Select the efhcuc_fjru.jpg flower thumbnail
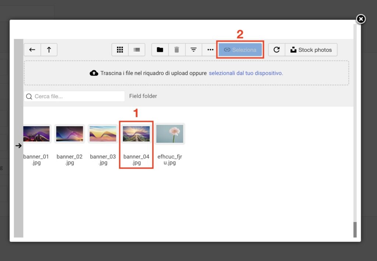The width and height of the screenshot is (377, 261). pyautogui.click(x=170, y=134)
